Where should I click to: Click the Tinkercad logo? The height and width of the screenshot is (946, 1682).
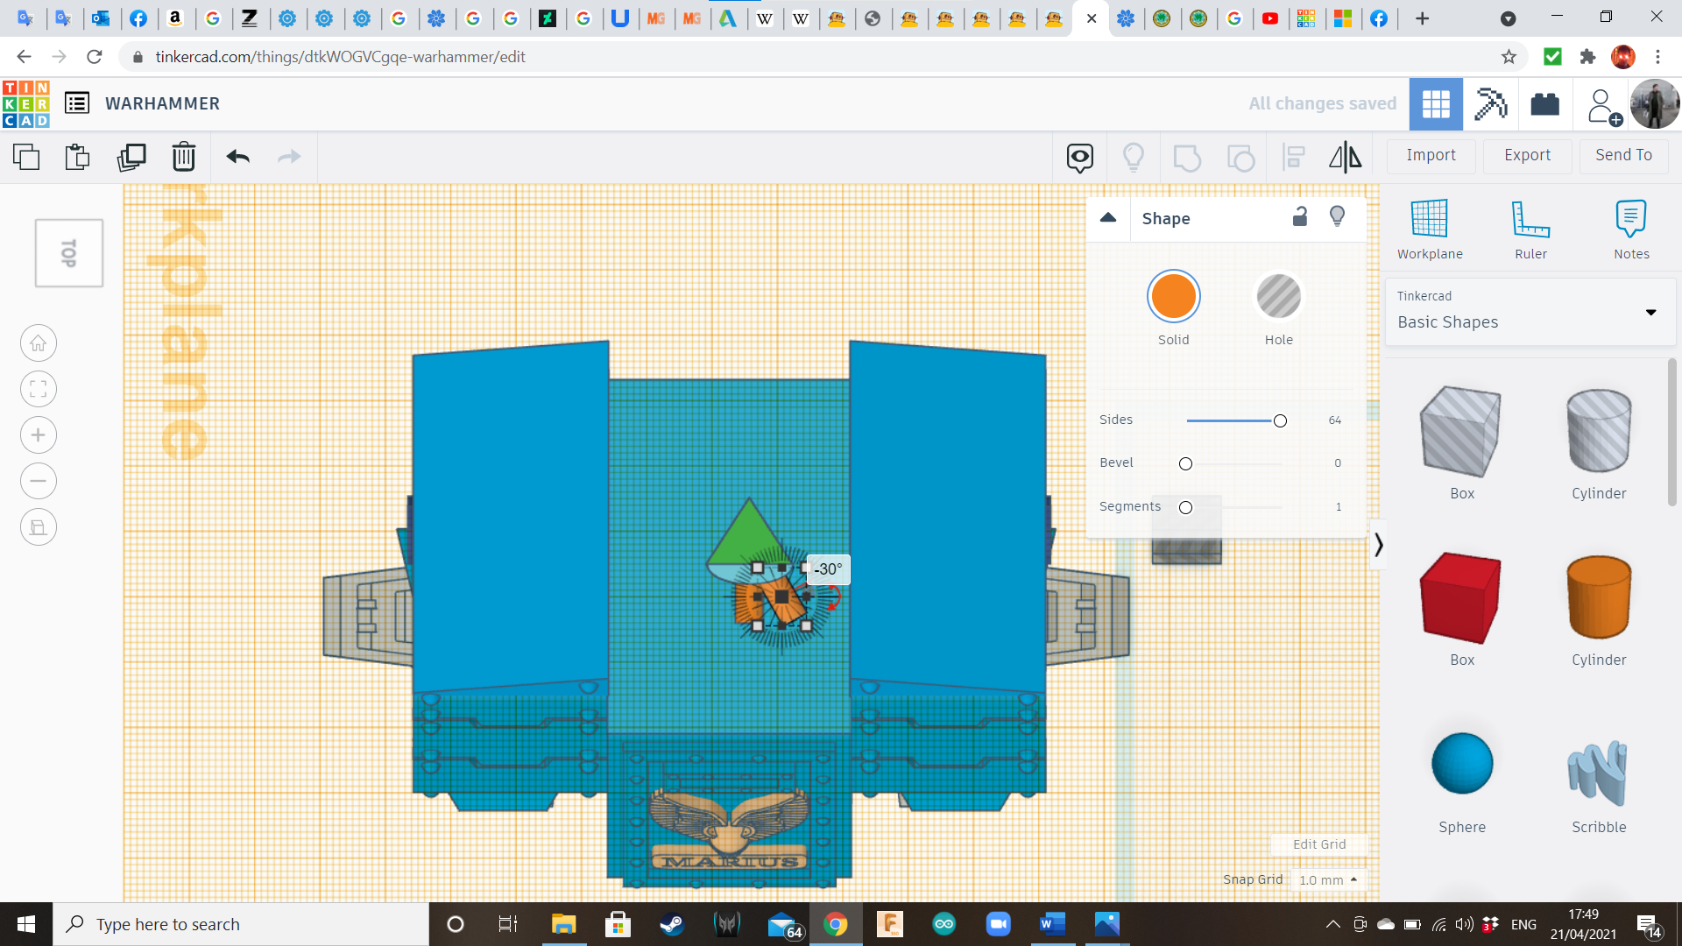[x=26, y=103]
